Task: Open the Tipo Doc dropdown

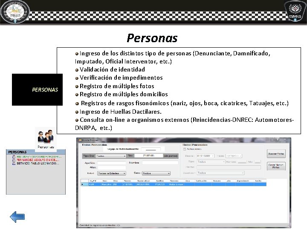Action: 111,156
